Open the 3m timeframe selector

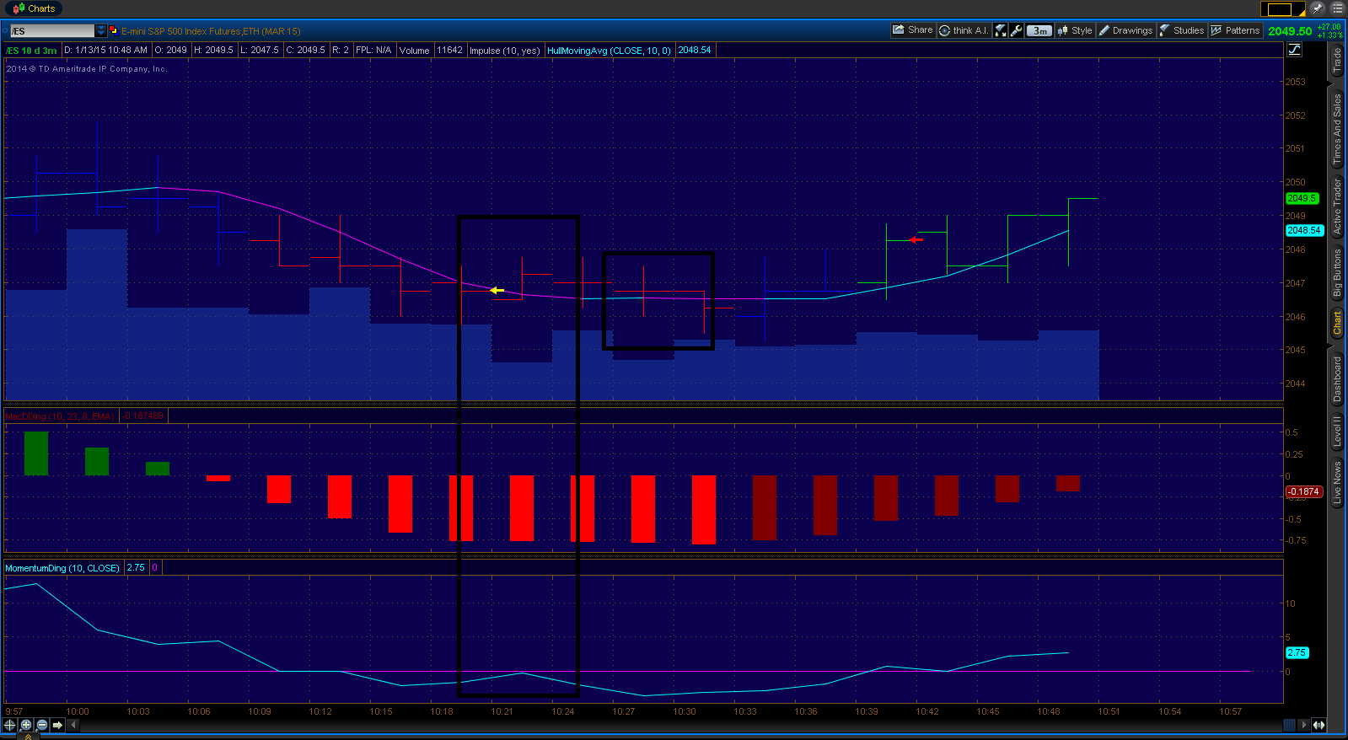click(1039, 30)
